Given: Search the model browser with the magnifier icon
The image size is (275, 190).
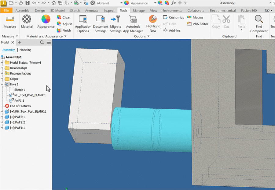Looking at the screenshot, I should 42,42.
